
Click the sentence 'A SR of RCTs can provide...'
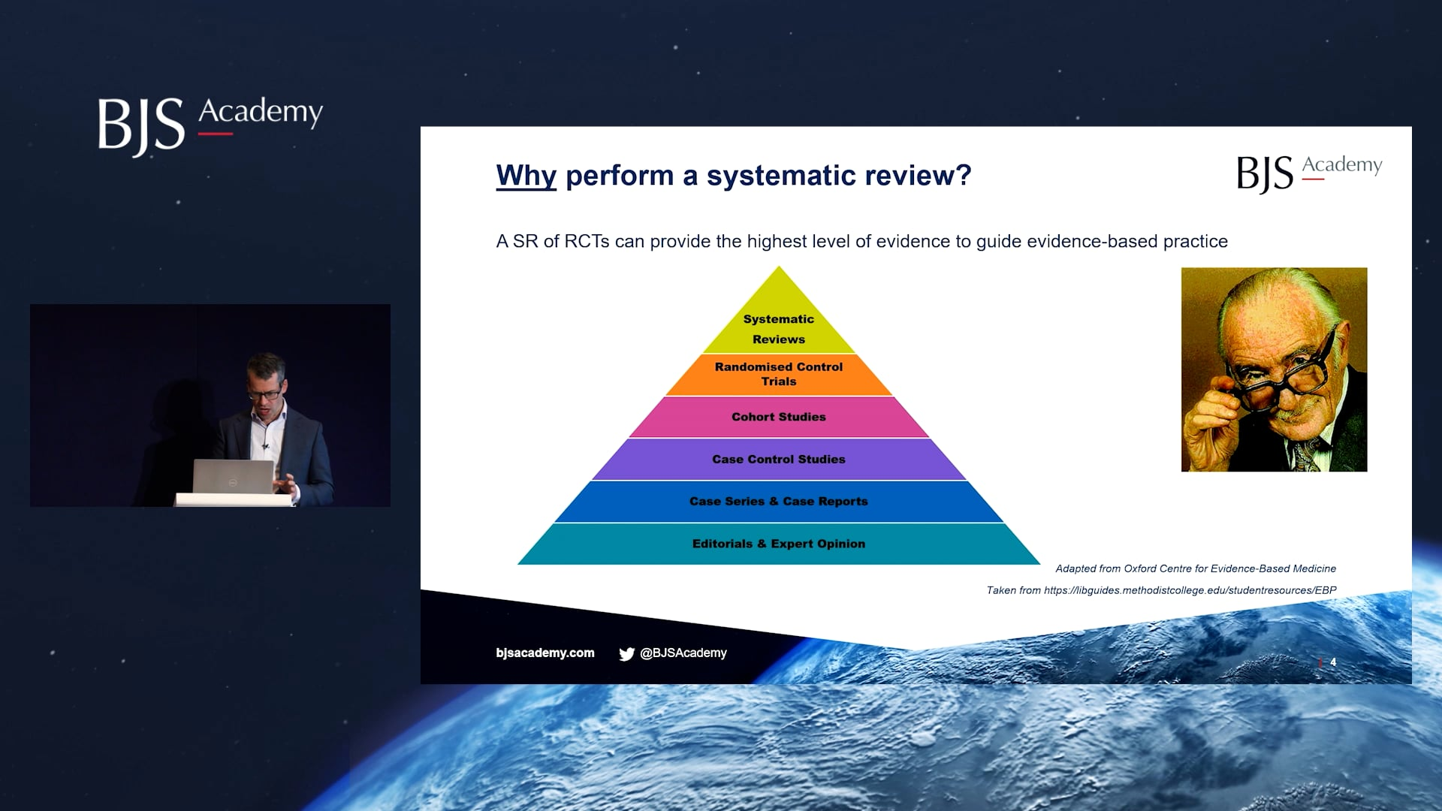pos(862,242)
